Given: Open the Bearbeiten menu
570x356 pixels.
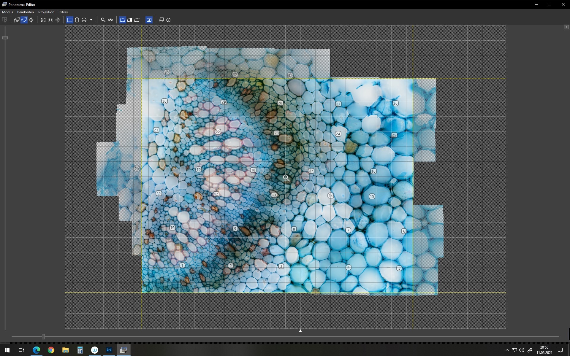Looking at the screenshot, I should point(25,12).
